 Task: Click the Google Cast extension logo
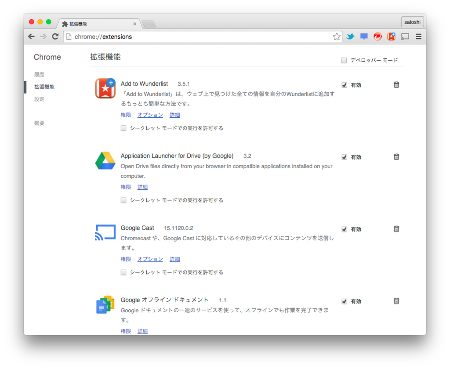click(105, 232)
